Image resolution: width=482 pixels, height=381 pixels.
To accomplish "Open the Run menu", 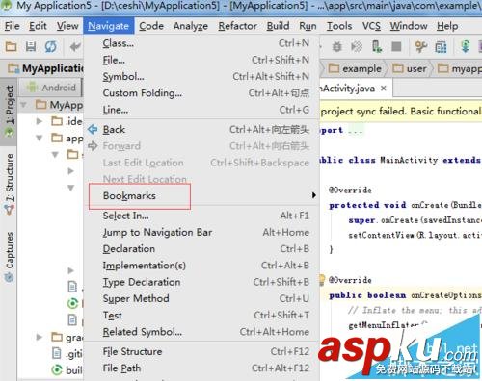I will [308, 26].
